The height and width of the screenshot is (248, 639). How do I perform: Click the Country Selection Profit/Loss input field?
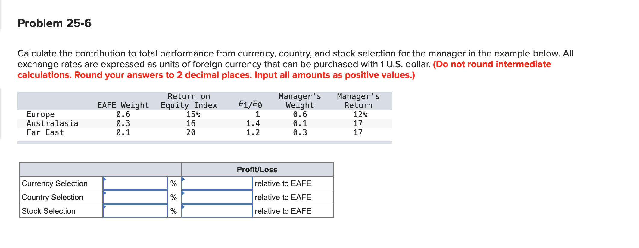click(x=217, y=197)
